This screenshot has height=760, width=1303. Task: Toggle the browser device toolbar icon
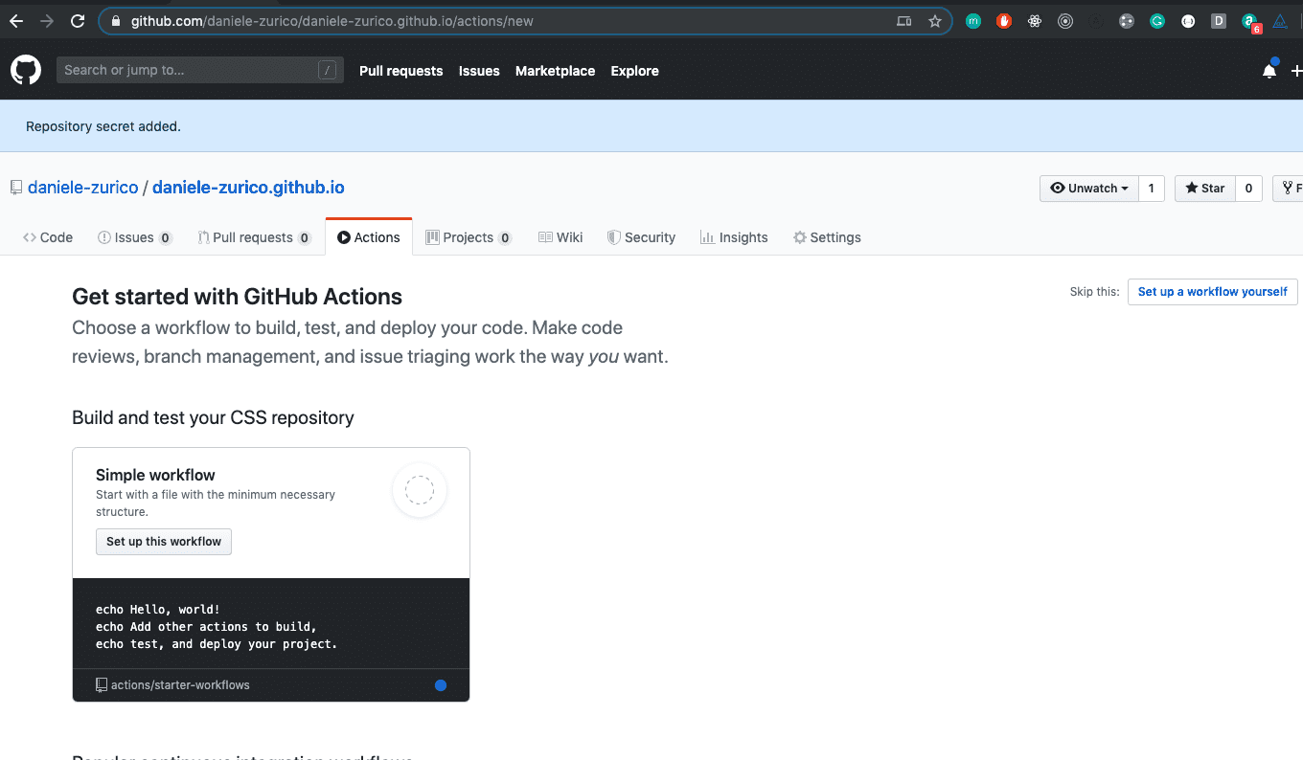tap(903, 20)
